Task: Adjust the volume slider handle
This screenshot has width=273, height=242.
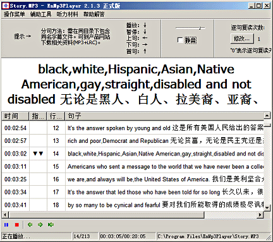Action: [200, 28]
